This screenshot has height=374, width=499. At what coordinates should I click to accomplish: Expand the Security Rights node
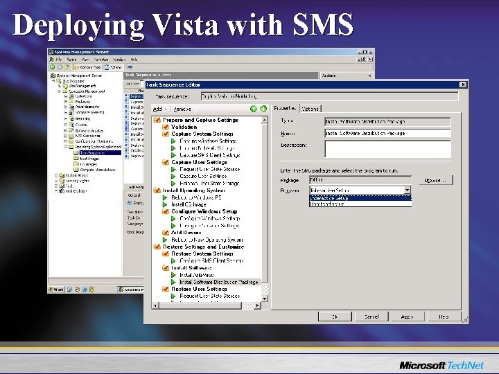[x=56, y=181]
